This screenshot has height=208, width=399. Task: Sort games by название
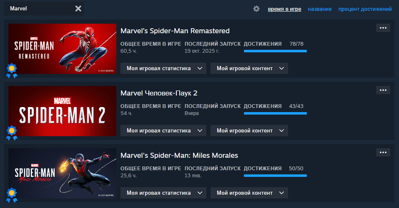pos(320,9)
